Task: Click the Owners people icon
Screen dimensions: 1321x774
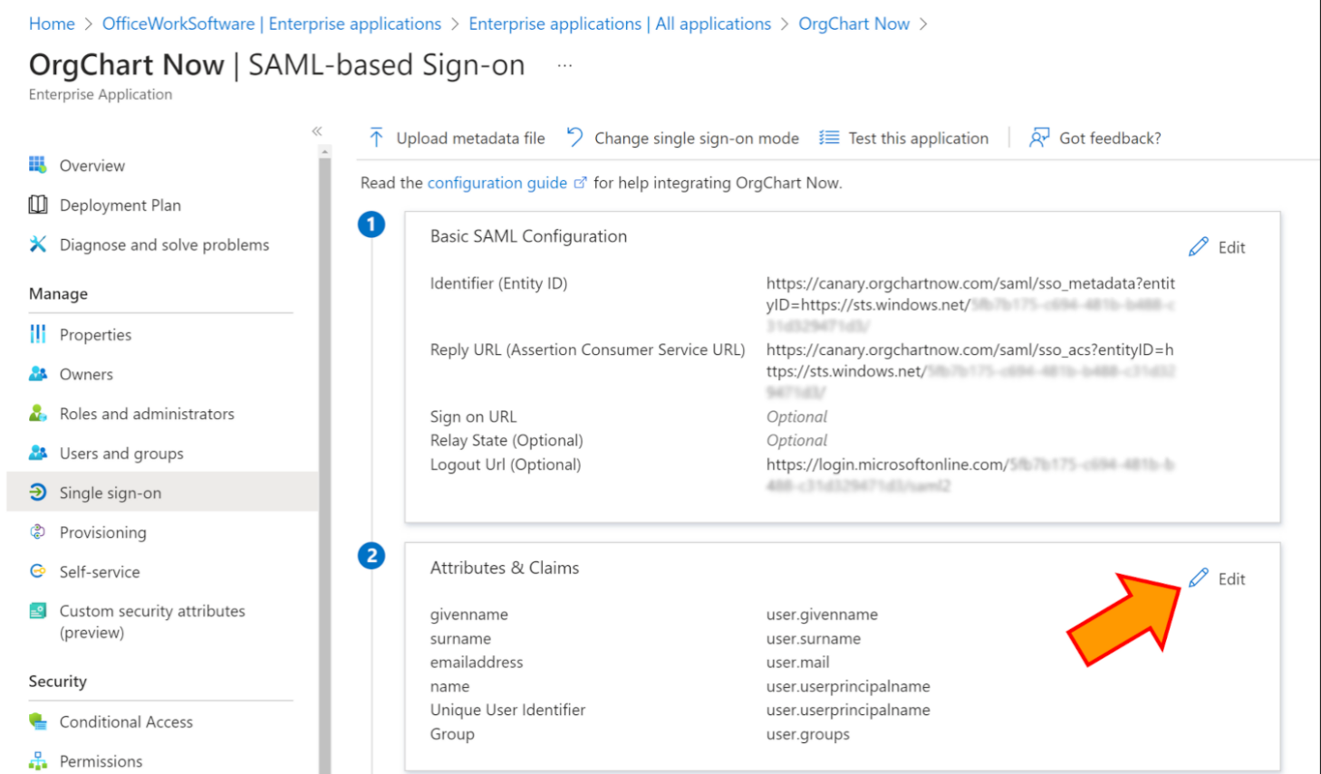Action: (37, 374)
